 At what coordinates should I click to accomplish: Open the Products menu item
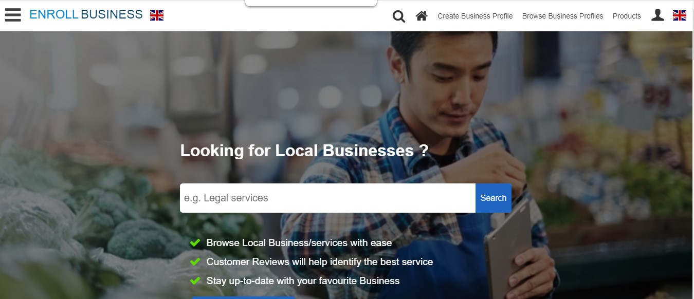tap(627, 16)
